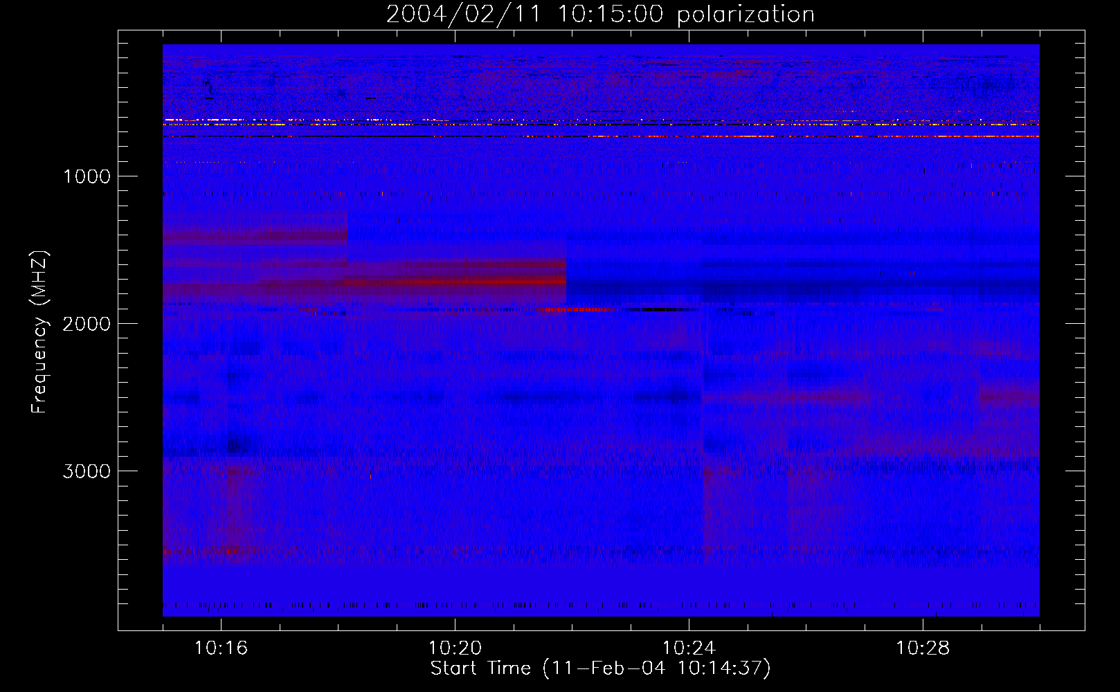This screenshot has width=1120, height=692.
Task: Click the plot title "2004/02/11 10:15:00 polarization"
Action: click(x=600, y=15)
